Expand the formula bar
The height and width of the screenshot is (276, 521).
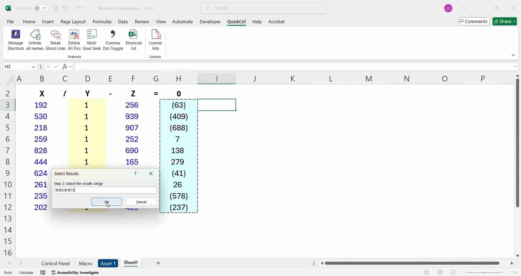(x=515, y=66)
